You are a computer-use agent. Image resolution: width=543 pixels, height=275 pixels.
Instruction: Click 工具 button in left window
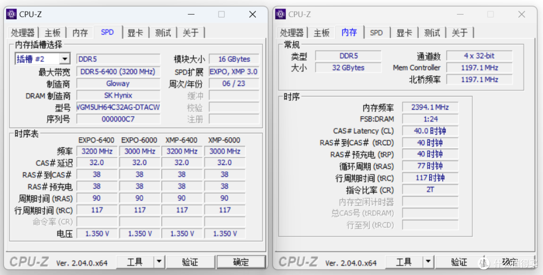135,262
